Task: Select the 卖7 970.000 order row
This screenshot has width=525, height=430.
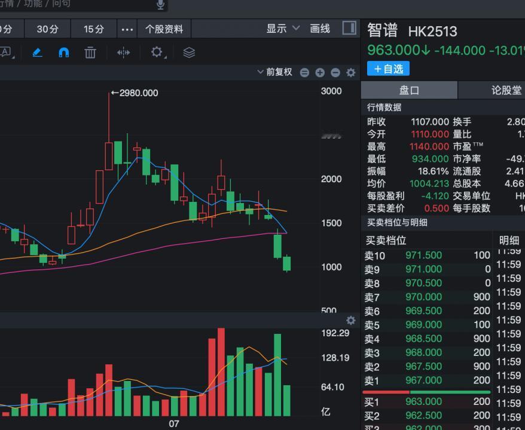Action: point(427,297)
